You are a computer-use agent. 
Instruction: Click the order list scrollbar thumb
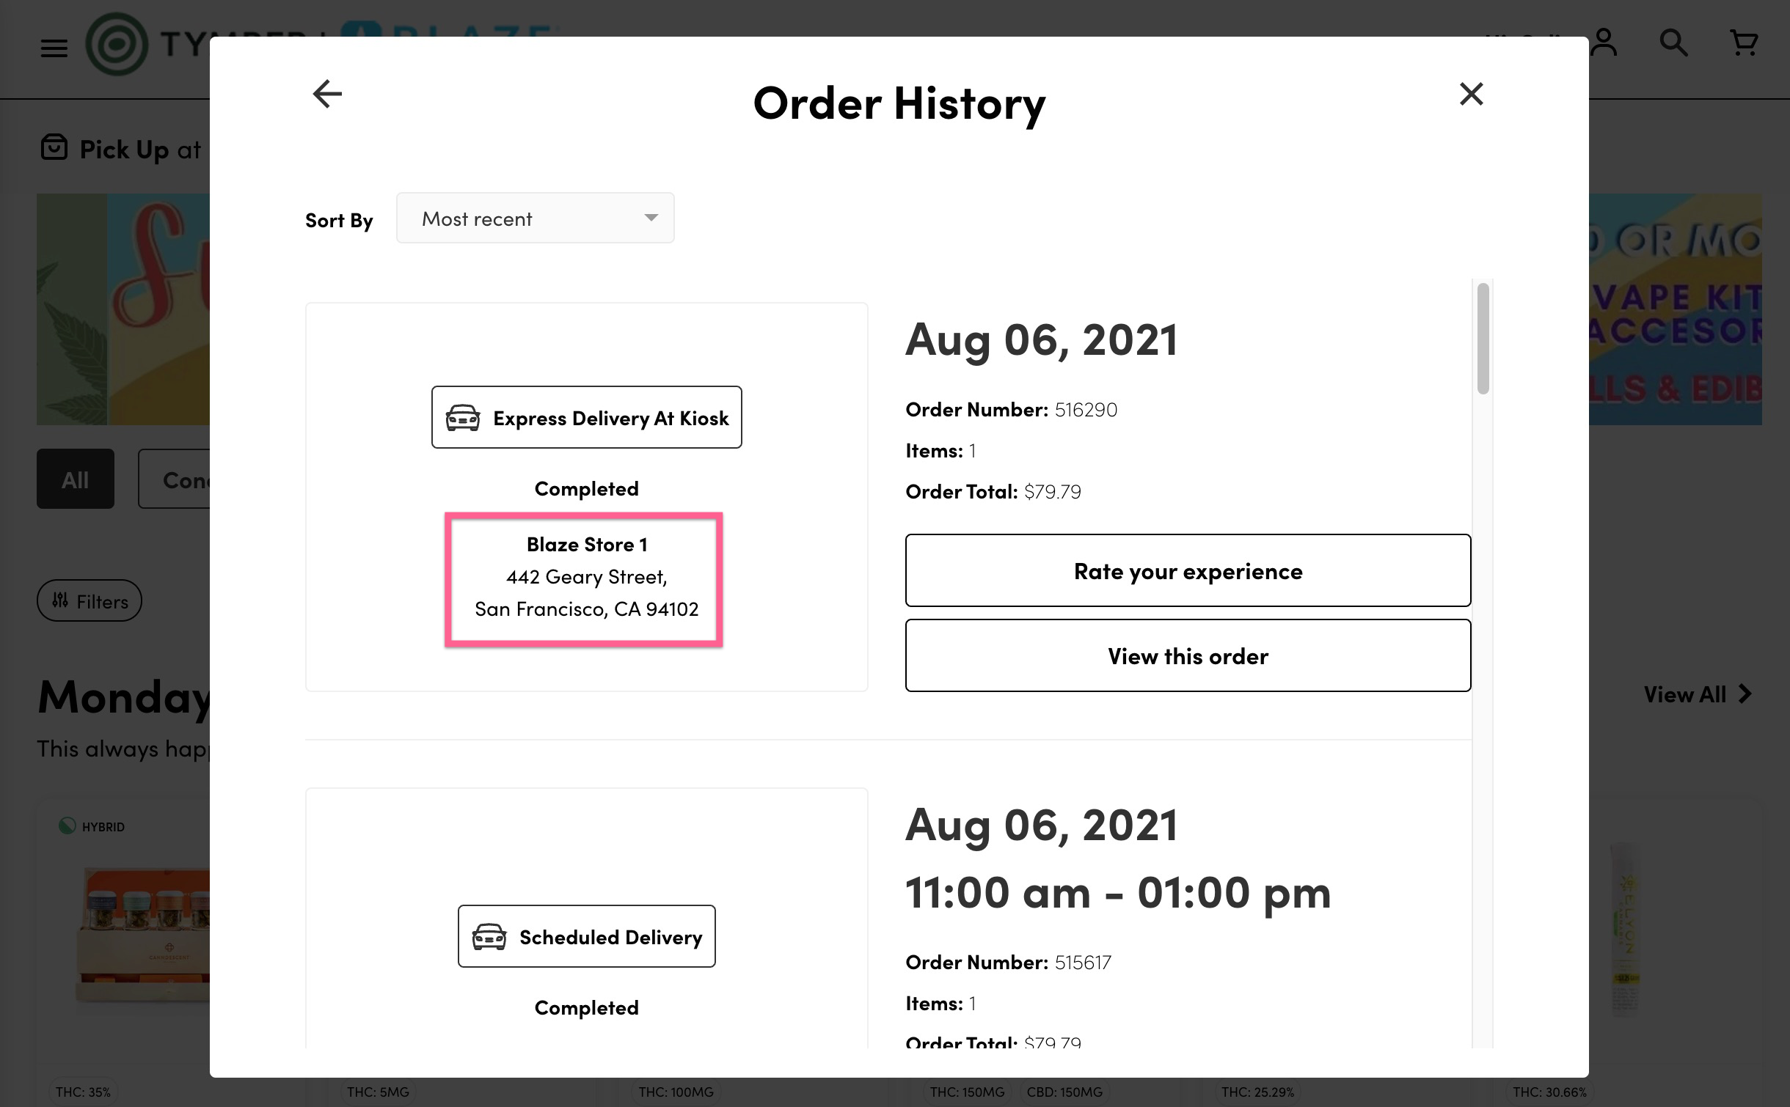coord(1483,339)
